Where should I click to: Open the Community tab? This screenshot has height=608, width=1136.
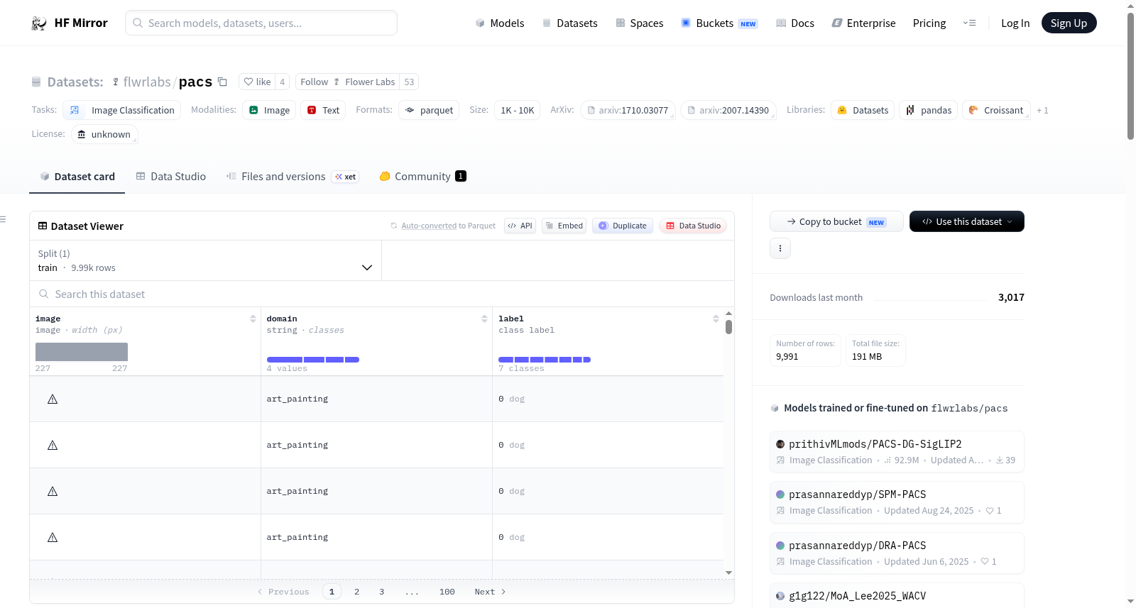tap(423, 177)
